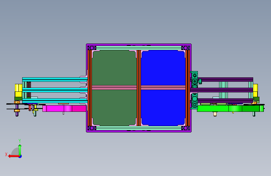Select the pink crossbar over the blue panel
271x176 pixels.
click(163, 87)
